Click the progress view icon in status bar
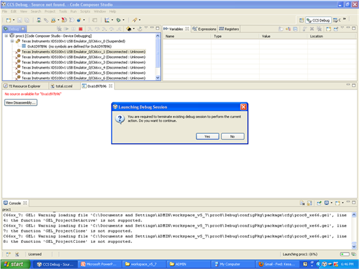The height and width of the screenshot is (269, 359). tap(354, 254)
